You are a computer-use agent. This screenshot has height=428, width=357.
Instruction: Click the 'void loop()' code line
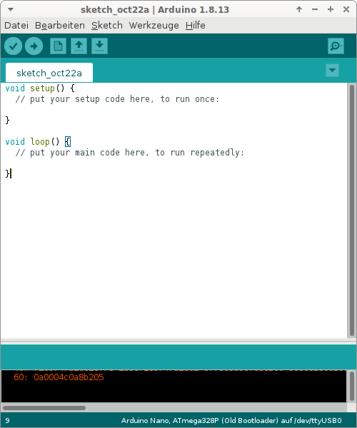38,142
